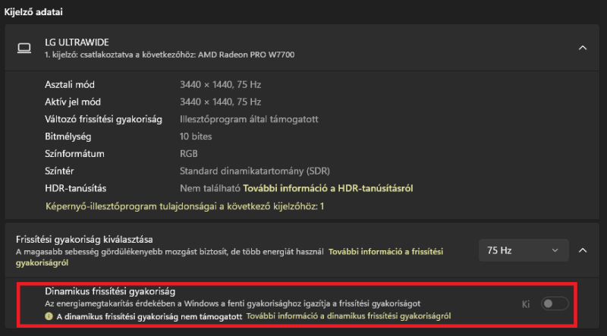
Task: Open Képernyő-illesztőprogram tulajdonságai link
Action: pyautogui.click(x=184, y=206)
